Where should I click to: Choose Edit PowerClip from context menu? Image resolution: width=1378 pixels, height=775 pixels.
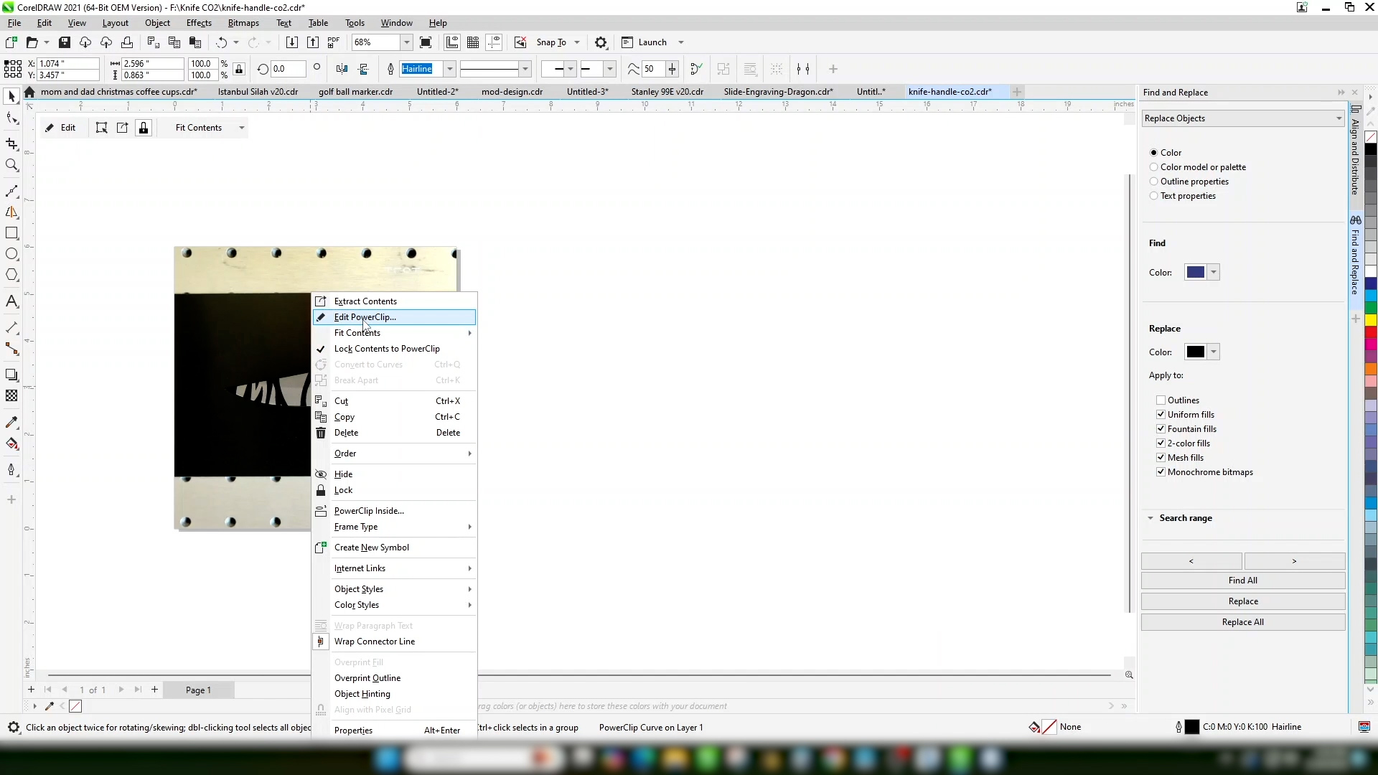[x=365, y=317]
